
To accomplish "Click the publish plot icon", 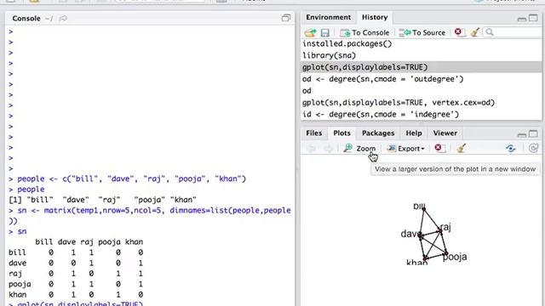I will coord(510,149).
